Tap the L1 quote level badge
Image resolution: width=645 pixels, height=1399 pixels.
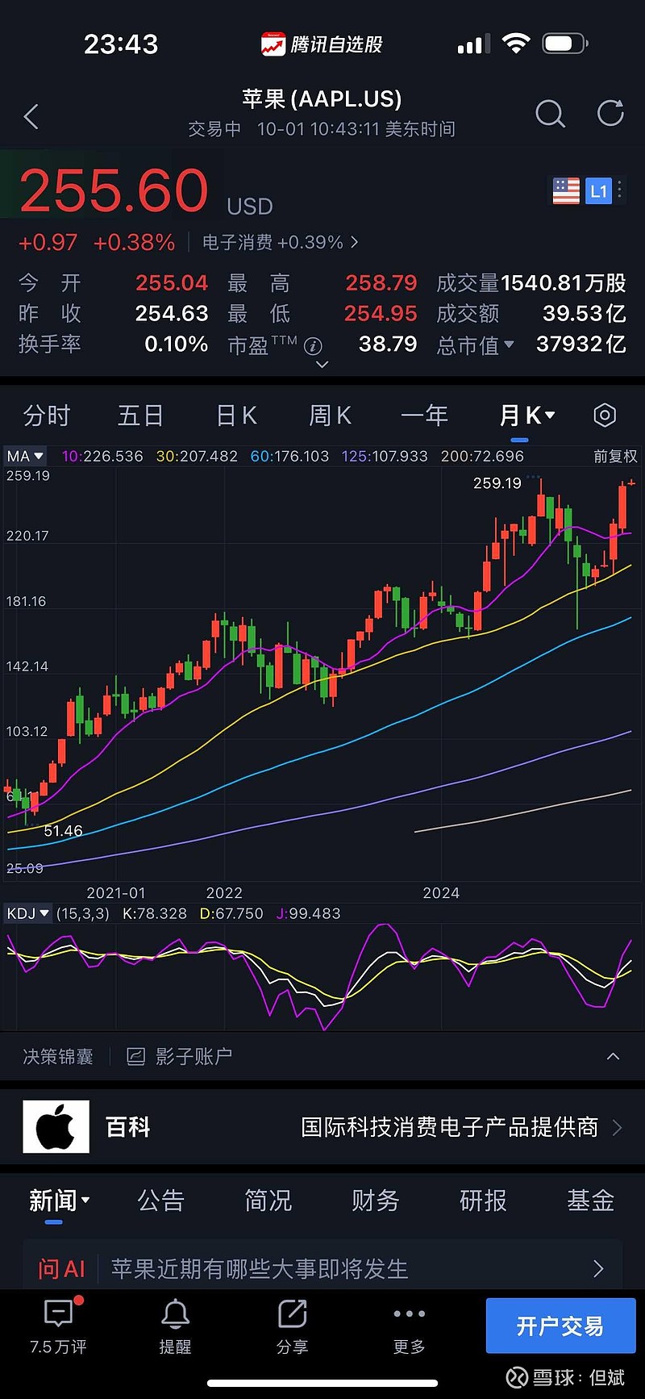pos(598,191)
